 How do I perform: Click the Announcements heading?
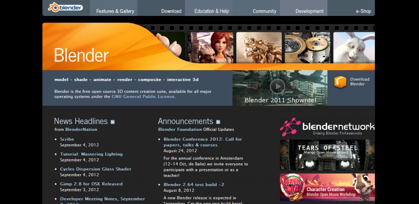tap(185, 121)
